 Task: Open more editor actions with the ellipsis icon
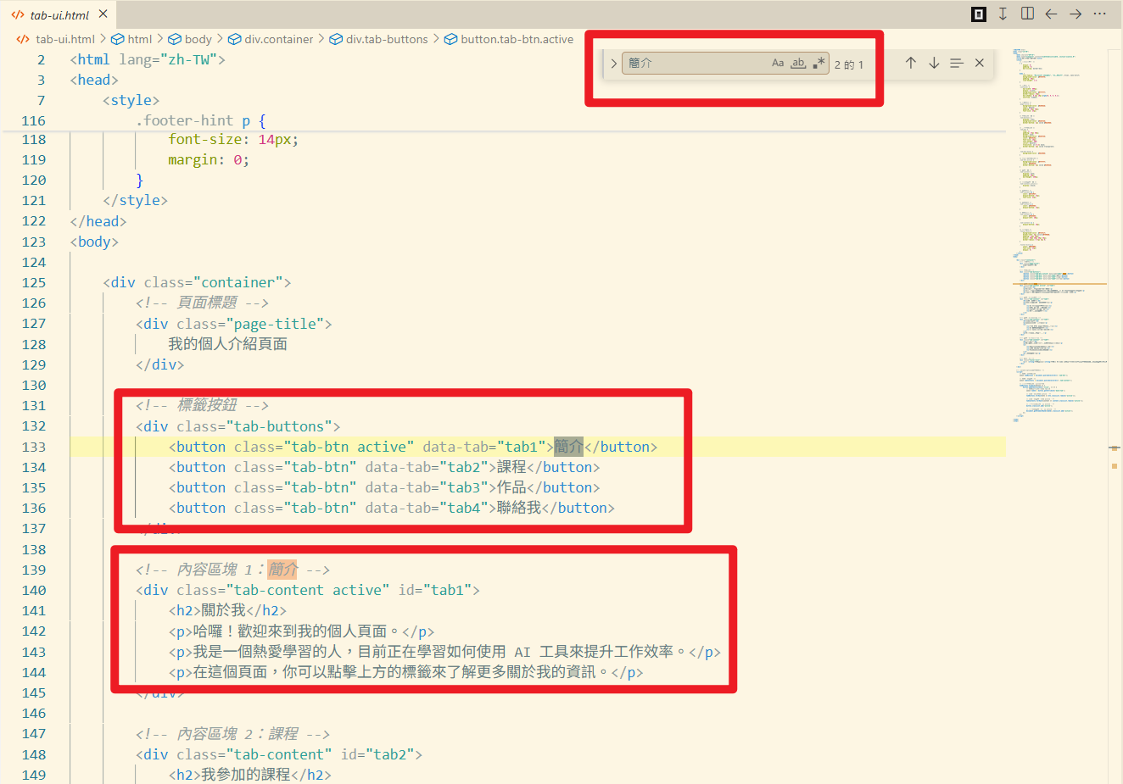(1099, 14)
